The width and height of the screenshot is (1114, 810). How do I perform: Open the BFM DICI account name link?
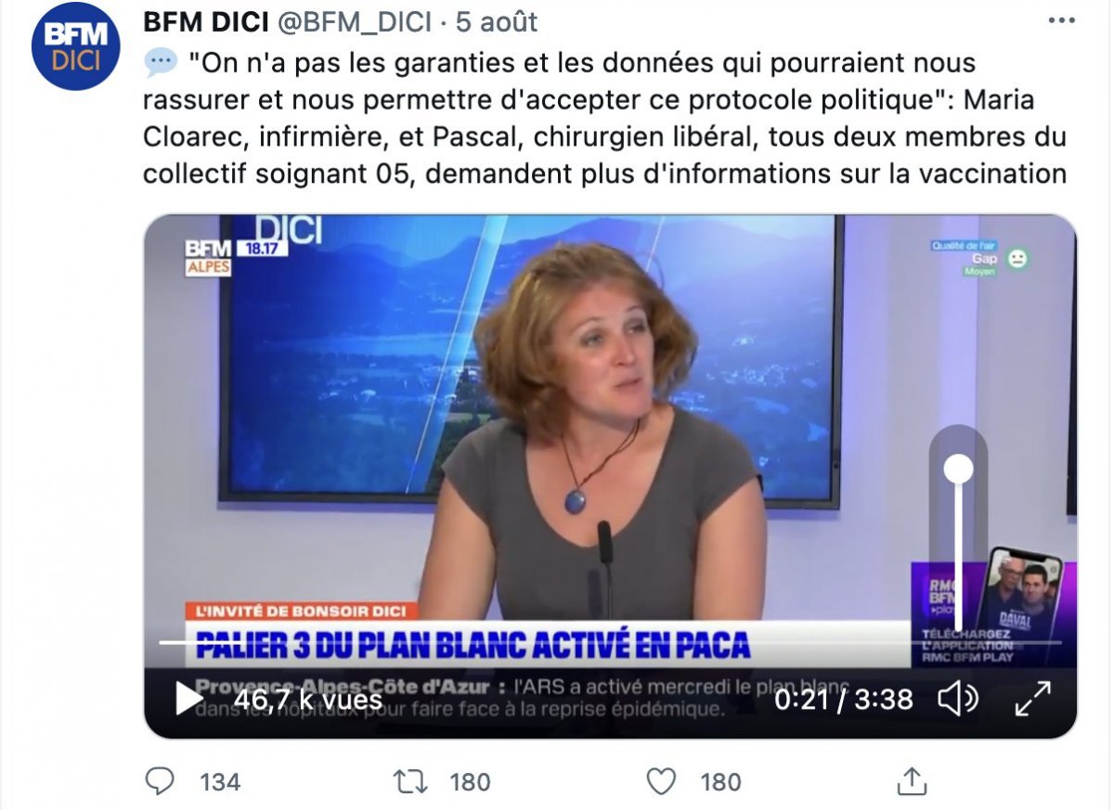click(203, 21)
